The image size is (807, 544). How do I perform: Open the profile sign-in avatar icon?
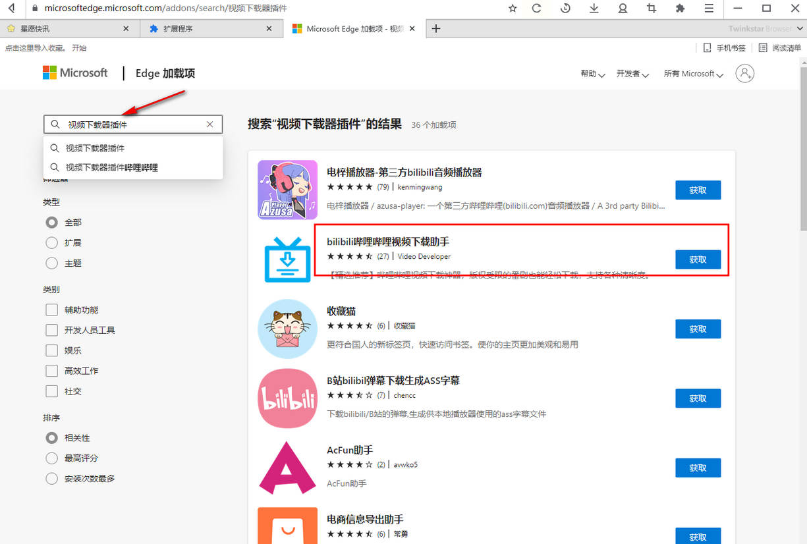point(745,73)
